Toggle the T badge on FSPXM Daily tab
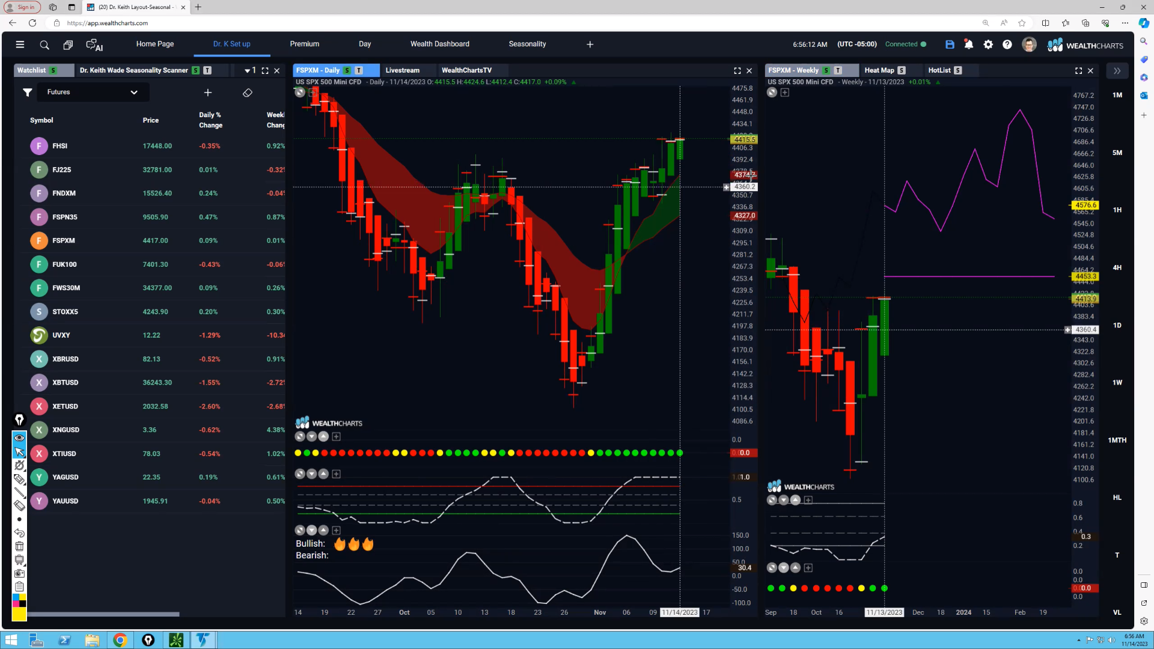 (x=359, y=70)
